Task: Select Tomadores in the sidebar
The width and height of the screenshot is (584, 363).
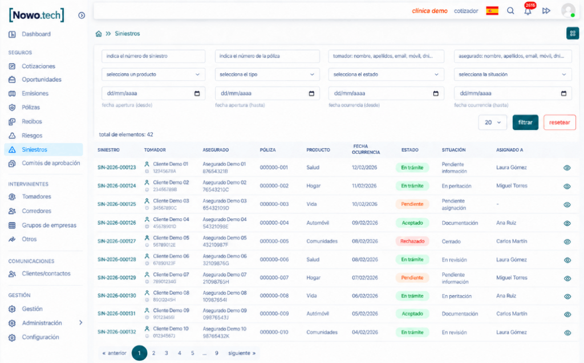Action: coord(36,197)
